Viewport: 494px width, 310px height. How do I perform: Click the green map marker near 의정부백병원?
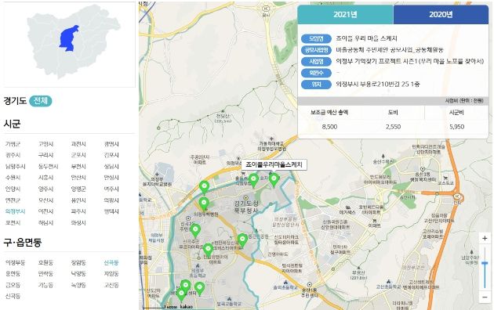[204, 204]
